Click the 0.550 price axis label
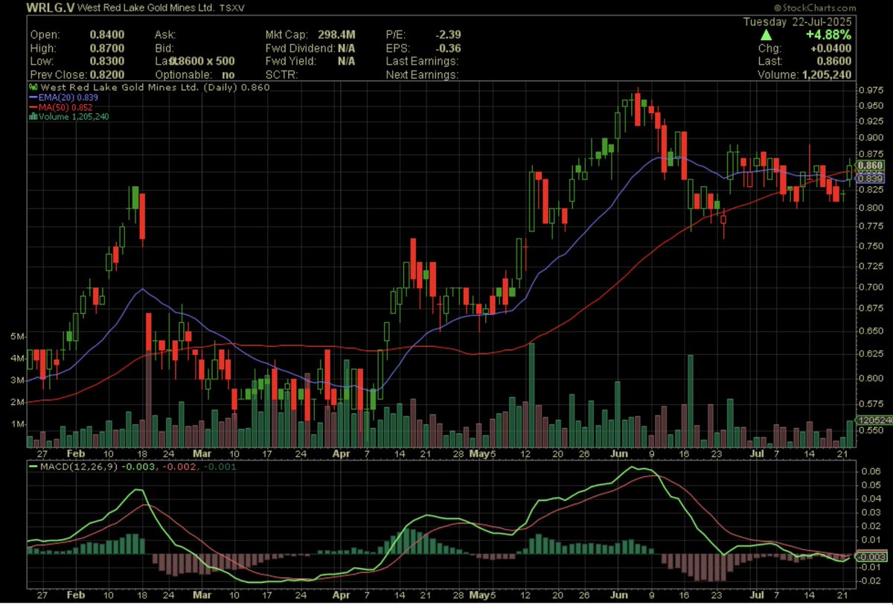The height and width of the screenshot is (605, 893). (870, 430)
